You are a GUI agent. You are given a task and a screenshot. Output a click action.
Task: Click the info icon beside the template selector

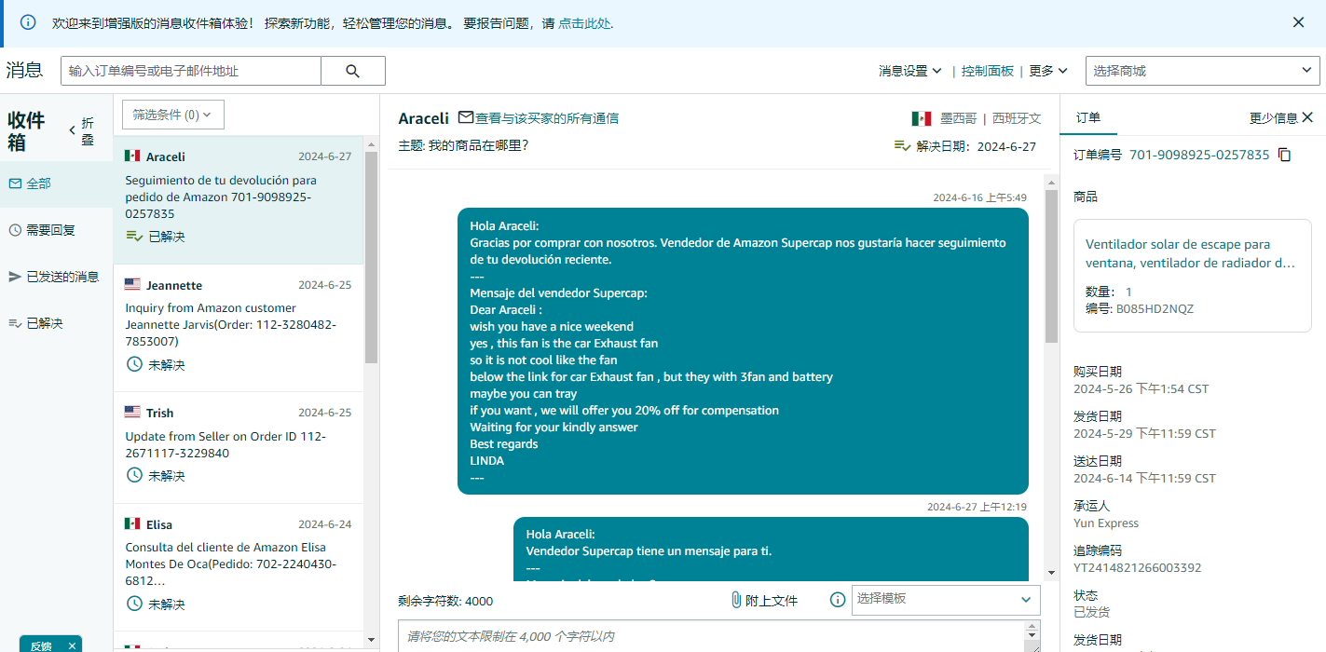point(838,600)
